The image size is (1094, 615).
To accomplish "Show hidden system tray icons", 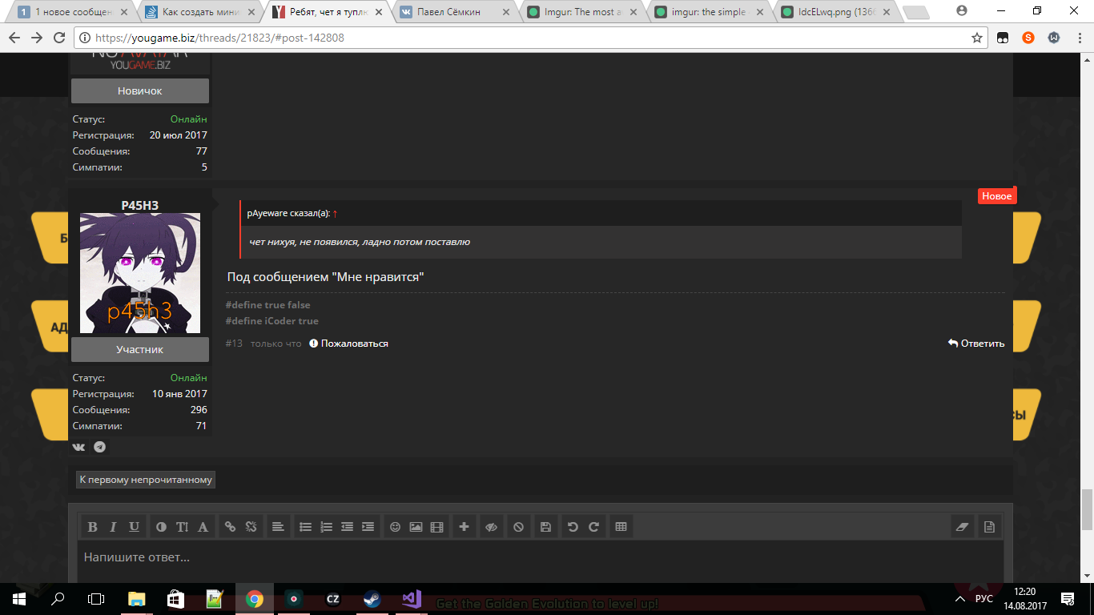I will point(959,598).
